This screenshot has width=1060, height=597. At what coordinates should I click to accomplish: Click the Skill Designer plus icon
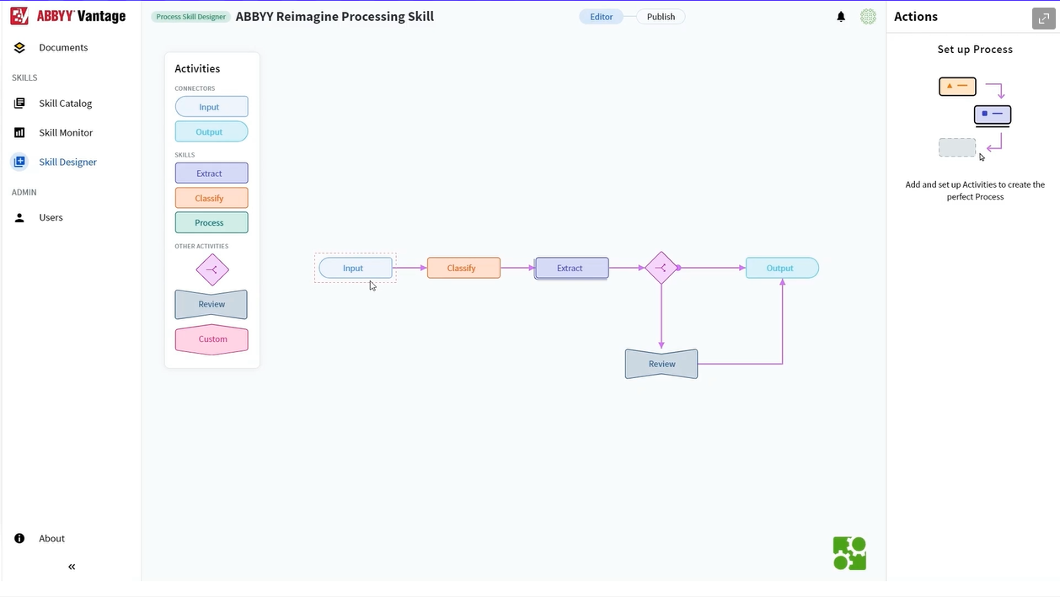19,162
